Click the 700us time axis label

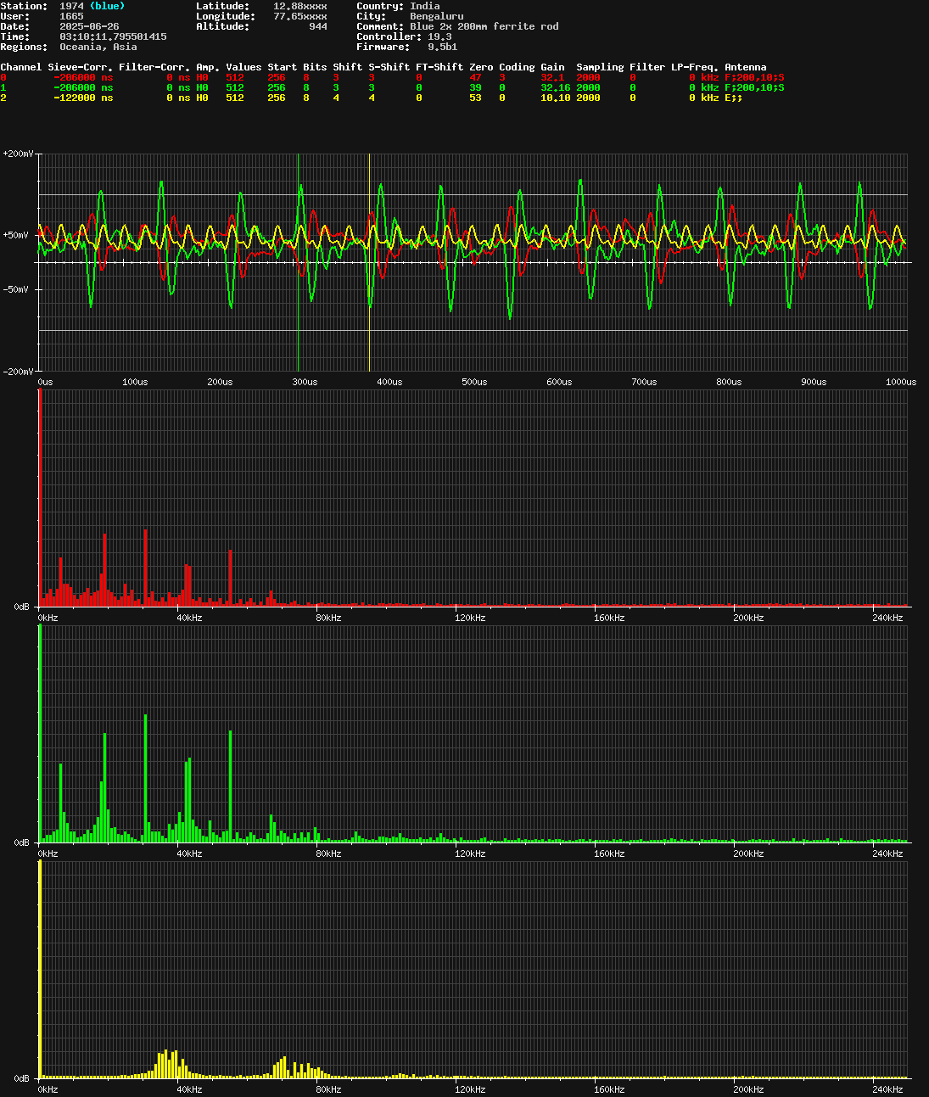(644, 382)
